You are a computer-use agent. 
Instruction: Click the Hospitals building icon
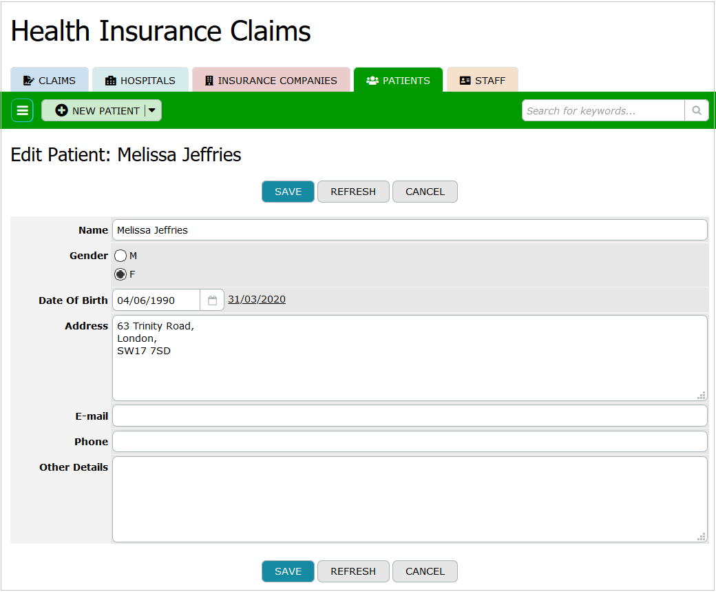(110, 81)
